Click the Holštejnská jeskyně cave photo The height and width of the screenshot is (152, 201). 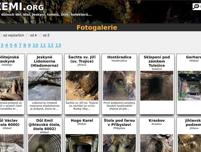coord(12,86)
